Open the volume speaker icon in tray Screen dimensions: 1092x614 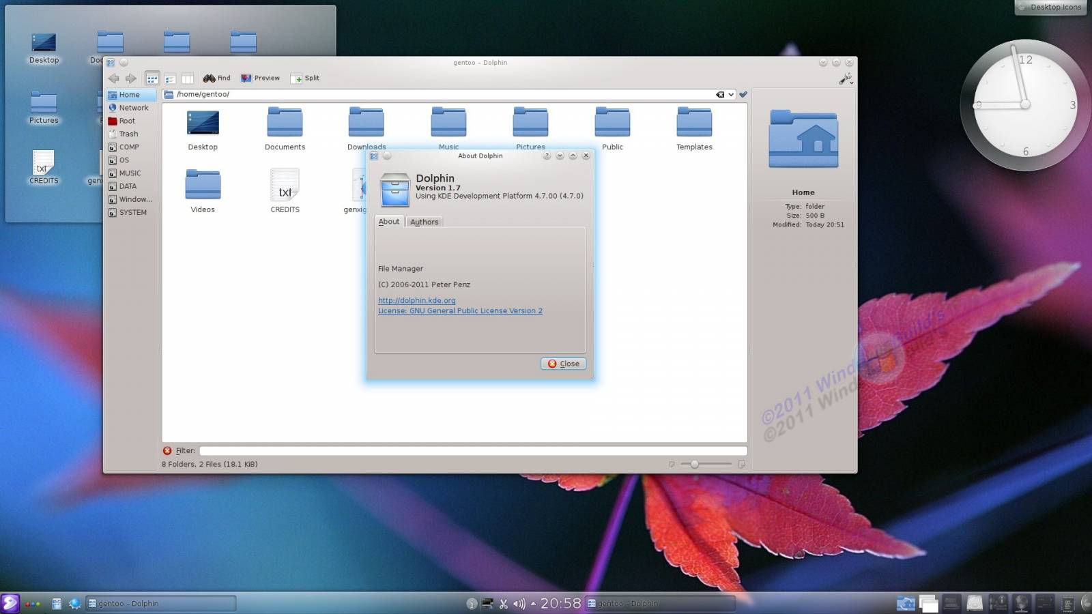[x=519, y=604]
